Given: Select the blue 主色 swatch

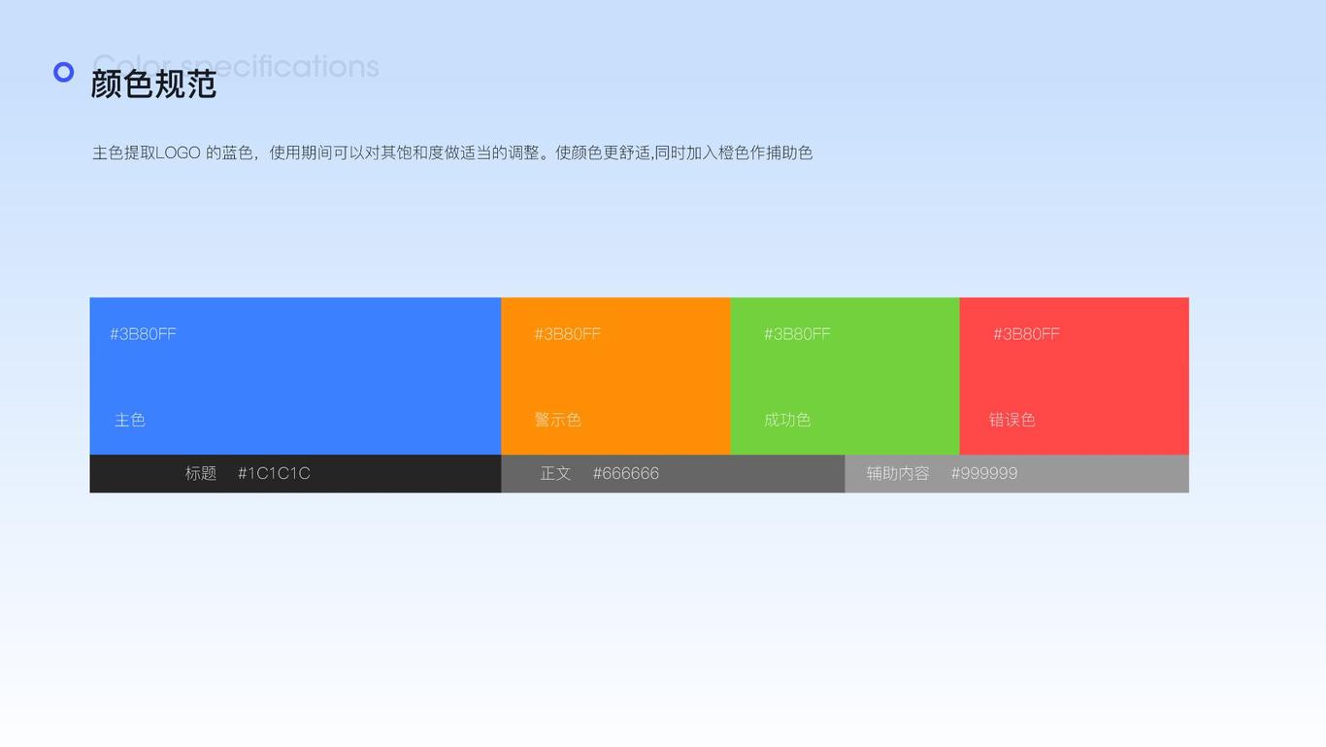Looking at the screenshot, I should 295,376.
